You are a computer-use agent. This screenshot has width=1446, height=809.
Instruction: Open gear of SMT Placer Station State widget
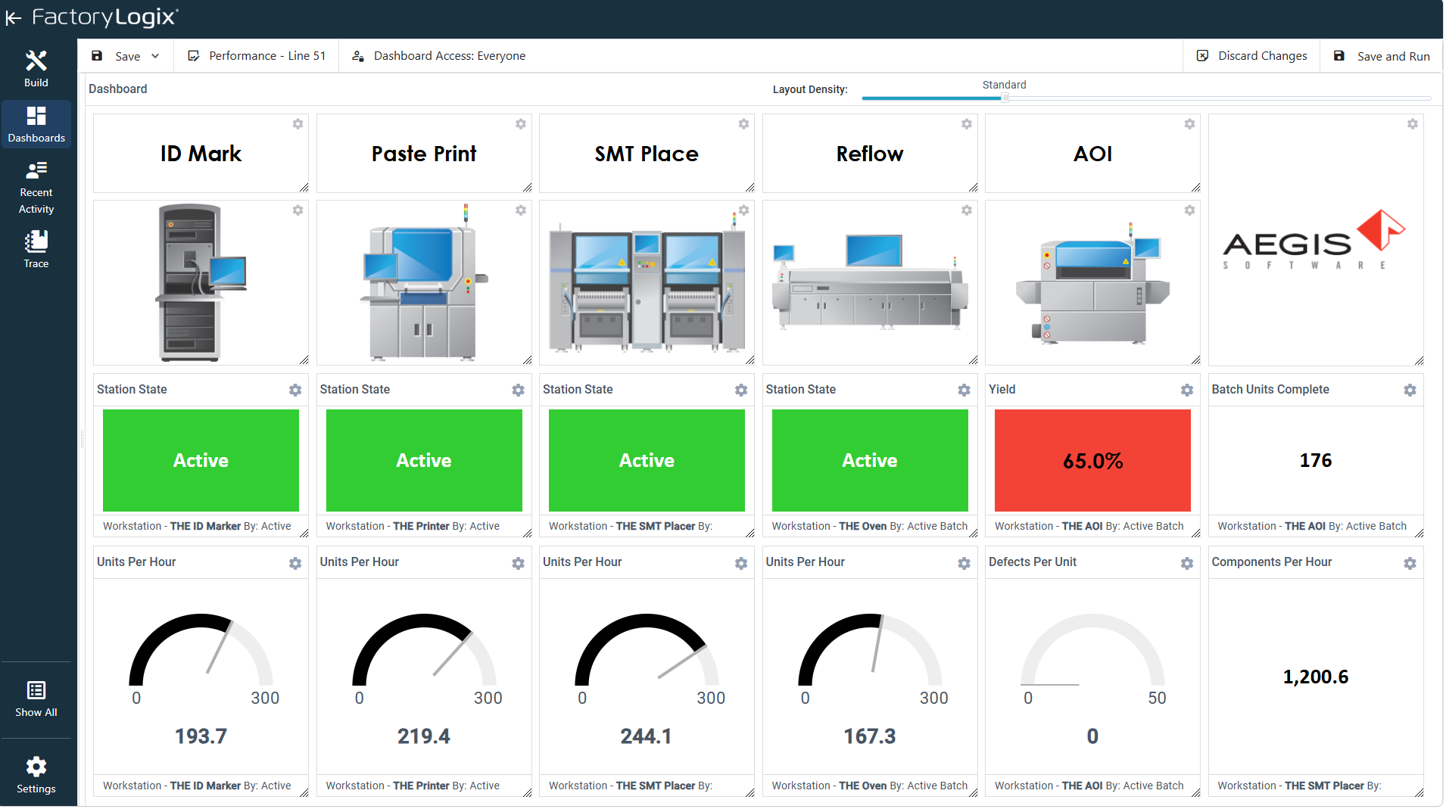click(x=741, y=390)
